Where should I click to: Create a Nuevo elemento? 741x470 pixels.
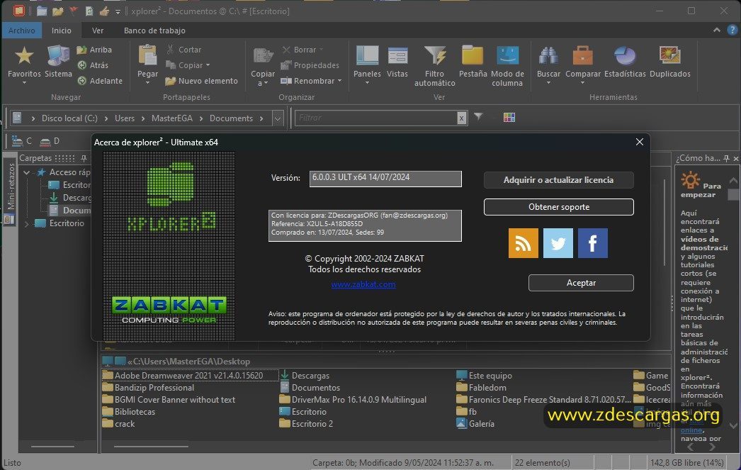point(201,81)
